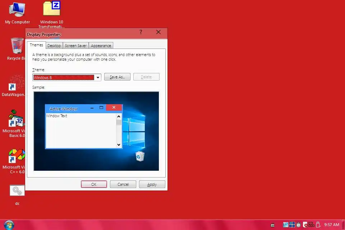
Task: Switch to the Themes tab
Action: coord(37,45)
